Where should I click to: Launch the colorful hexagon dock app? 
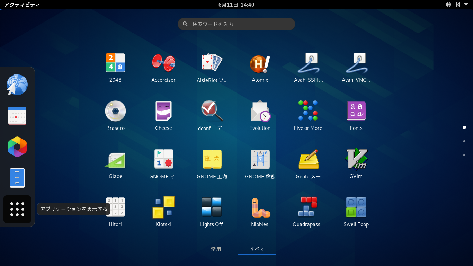17,147
